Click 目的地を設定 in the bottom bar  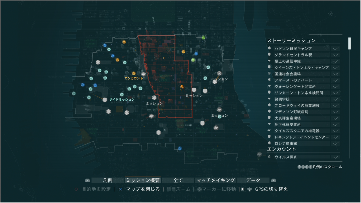(x=96, y=189)
